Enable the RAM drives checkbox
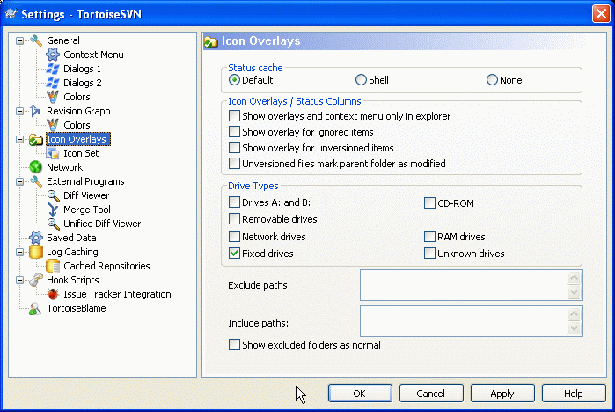Viewport: 615px width, 412px height. [x=429, y=236]
